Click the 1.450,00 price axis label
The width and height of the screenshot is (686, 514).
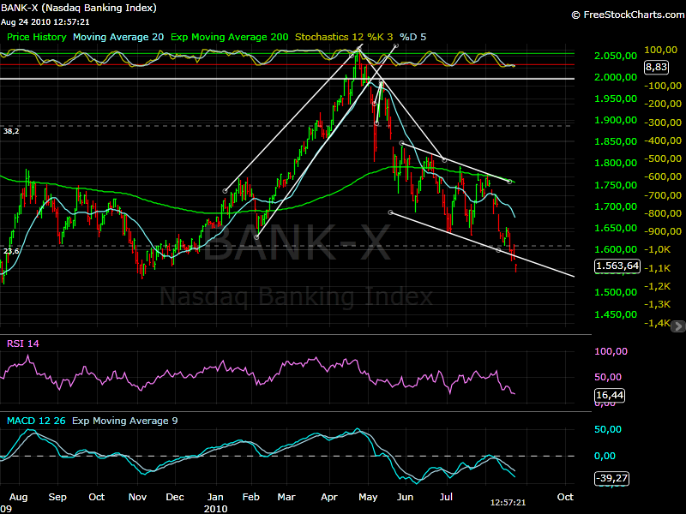[616, 314]
